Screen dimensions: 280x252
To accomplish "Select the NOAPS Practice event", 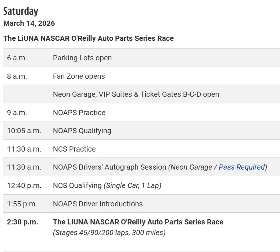I will 79,113.
